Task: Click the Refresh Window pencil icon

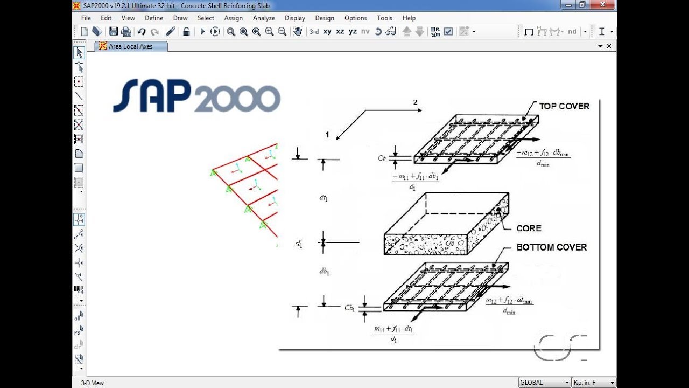Action: [x=171, y=32]
